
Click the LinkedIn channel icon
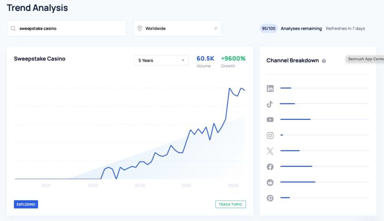click(x=270, y=88)
